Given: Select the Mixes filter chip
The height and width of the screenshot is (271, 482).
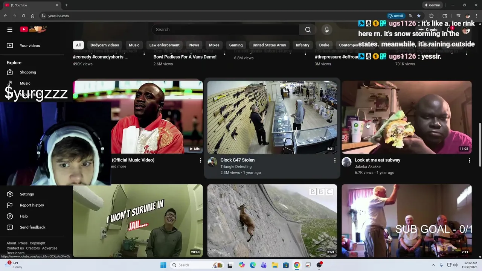Looking at the screenshot, I should point(214,45).
